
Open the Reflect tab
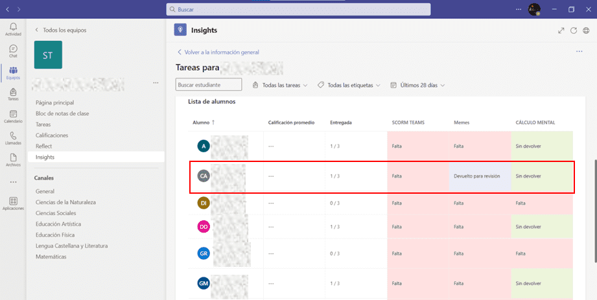point(44,146)
